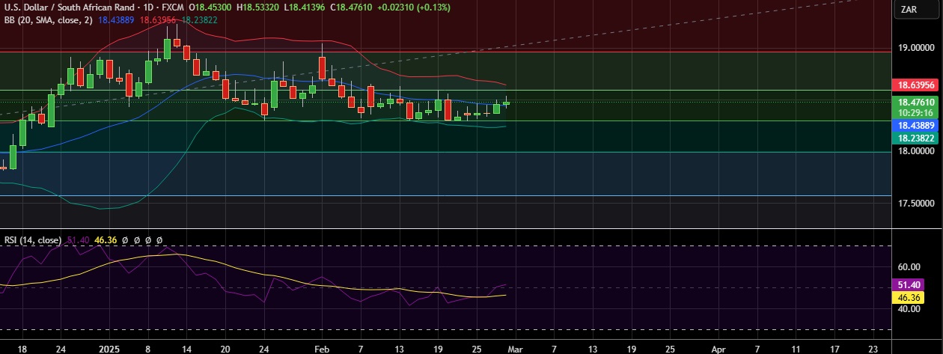Viewport: 943px width, 354px height.
Task: Click the open price O18.45300
Action: [211, 7]
